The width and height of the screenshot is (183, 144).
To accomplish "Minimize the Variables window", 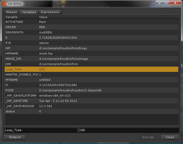I will click(159, 3).
